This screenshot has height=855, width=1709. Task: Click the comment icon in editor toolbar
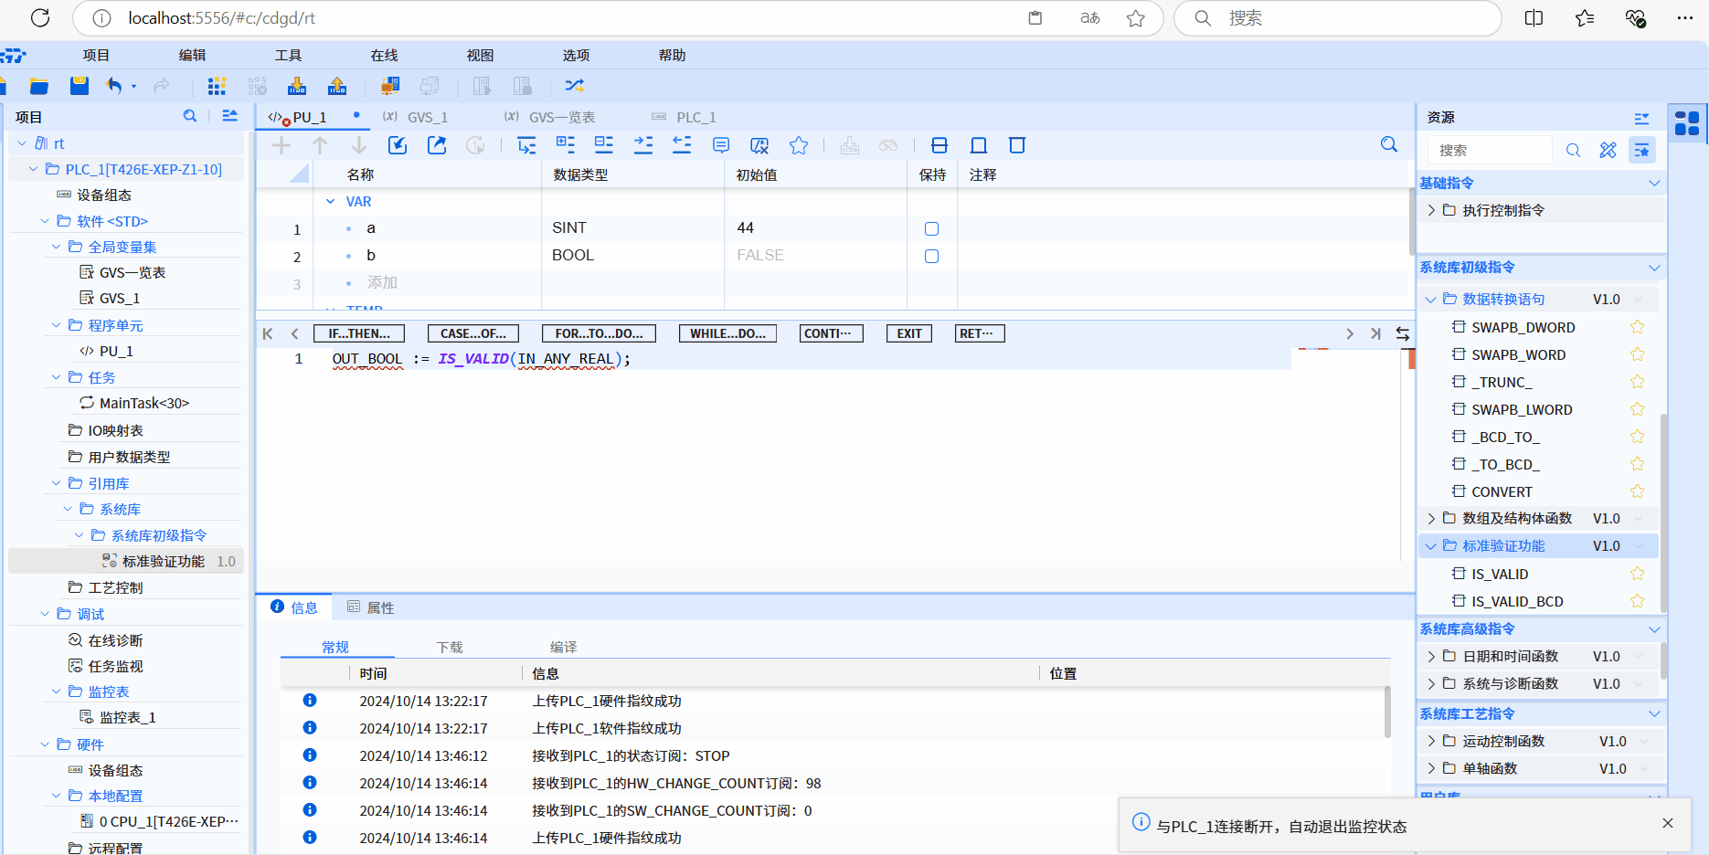pos(721,145)
